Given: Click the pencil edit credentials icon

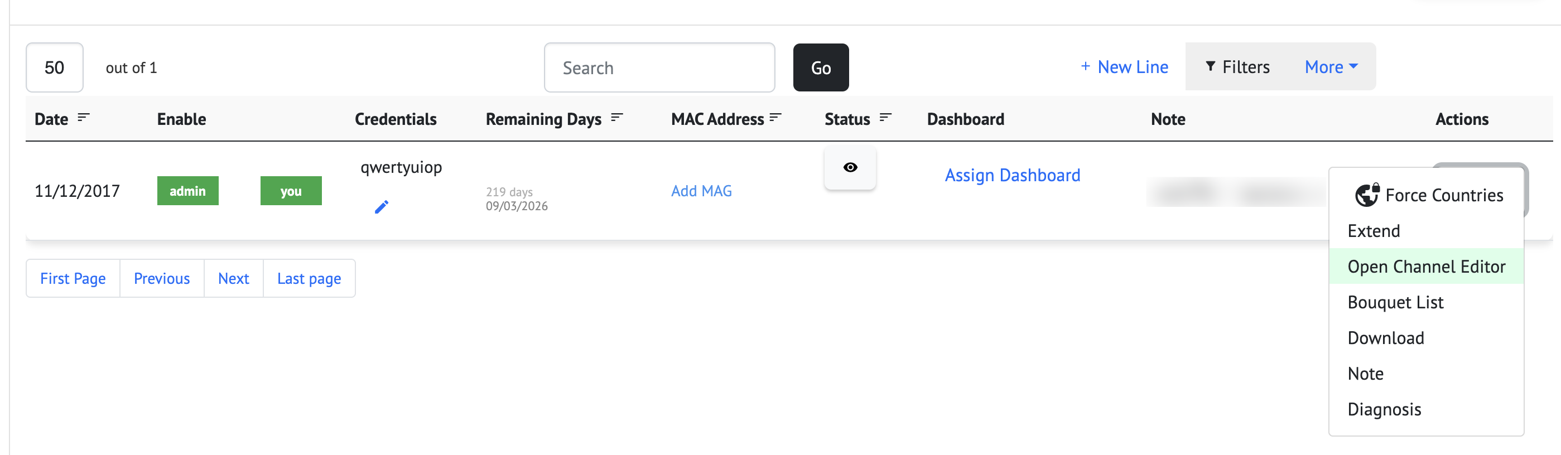Looking at the screenshot, I should 381,207.
